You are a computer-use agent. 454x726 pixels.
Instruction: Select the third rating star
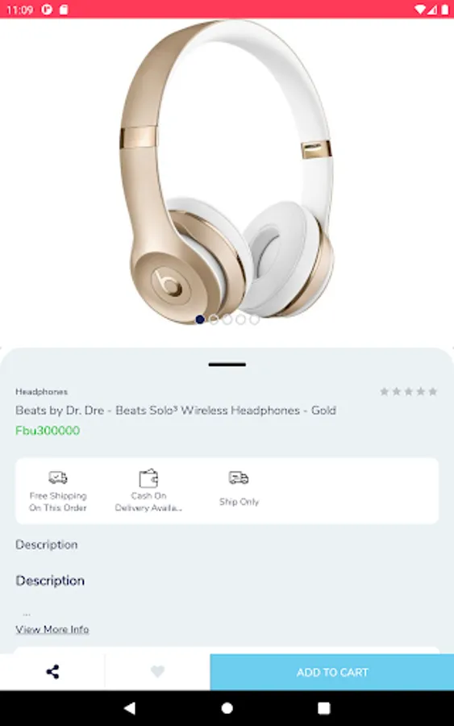coord(409,392)
